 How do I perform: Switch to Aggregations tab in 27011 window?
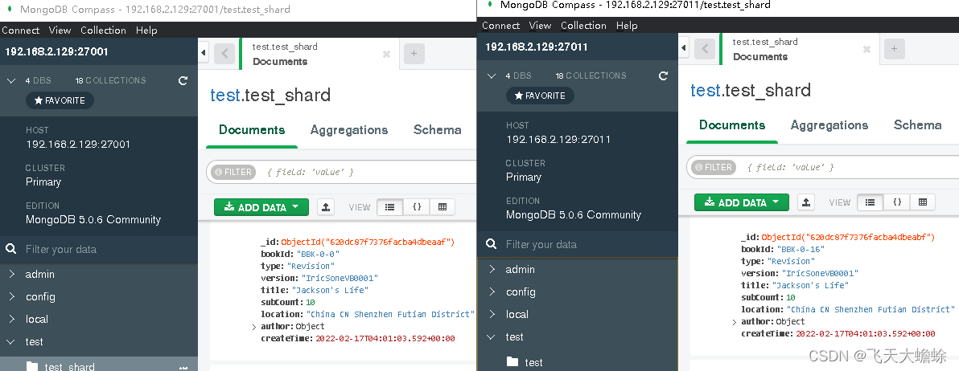pos(829,125)
